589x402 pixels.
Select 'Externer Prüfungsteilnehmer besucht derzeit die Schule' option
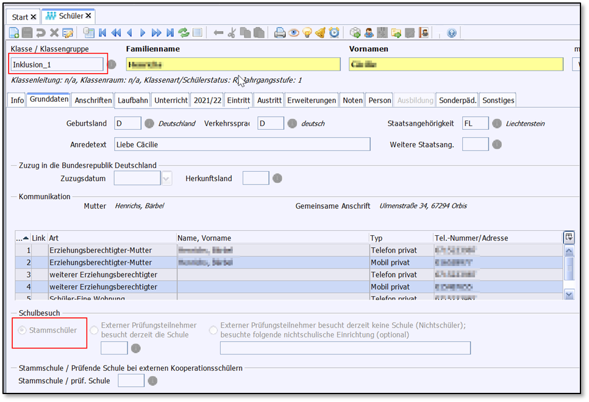(x=94, y=330)
